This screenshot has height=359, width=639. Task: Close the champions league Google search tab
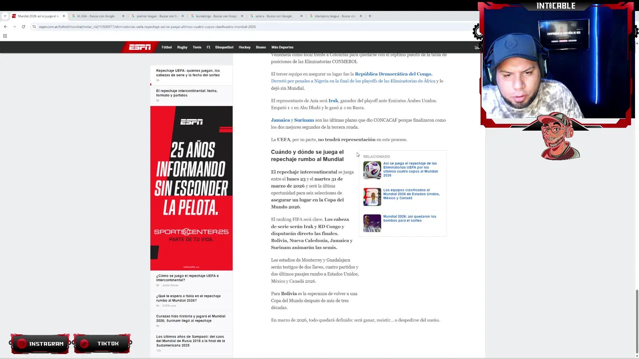[360, 16]
